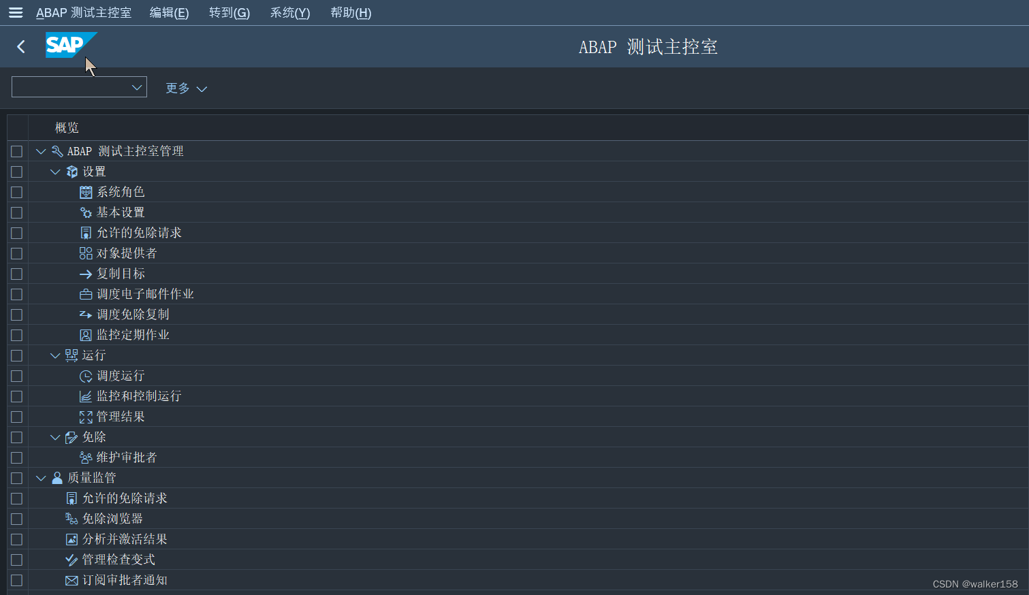Open the SAP logo
1029x595 pixels.
pos(71,46)
